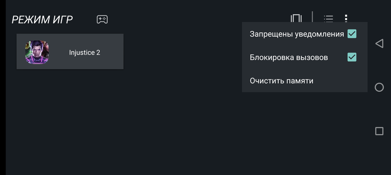Select the Очистить памяти menu entry
The image size is (391, 175).
point(305,80)
